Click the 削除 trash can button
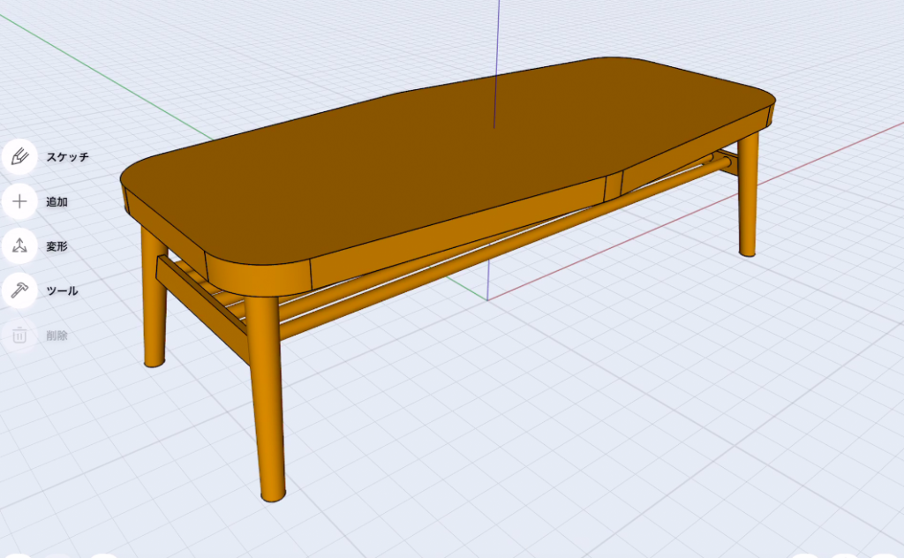Screen dimensions: 904x558 point(19,335)
